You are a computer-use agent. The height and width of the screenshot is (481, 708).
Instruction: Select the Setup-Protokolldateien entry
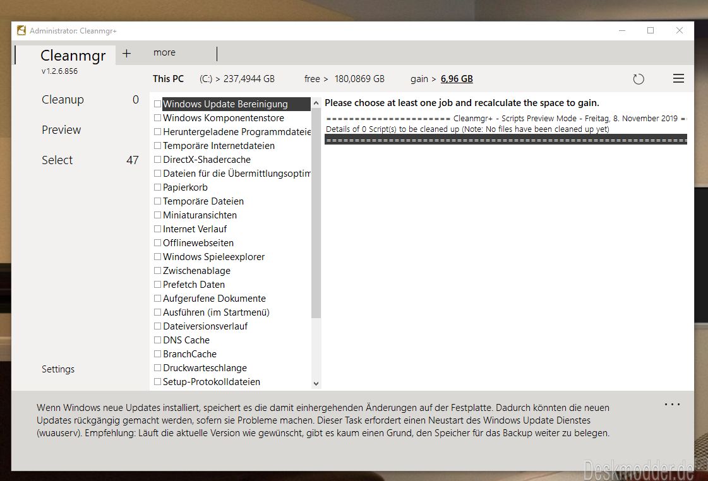click(x=212, y=382)
